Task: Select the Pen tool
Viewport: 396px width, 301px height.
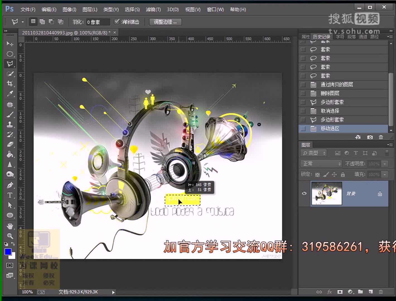Action: coord(10,185)
